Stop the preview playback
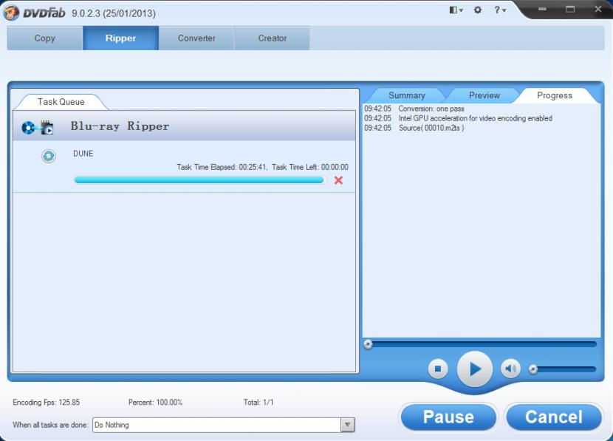Image resolution: width=613 pixels, height=441 pixels. click(x=438, y=369)
